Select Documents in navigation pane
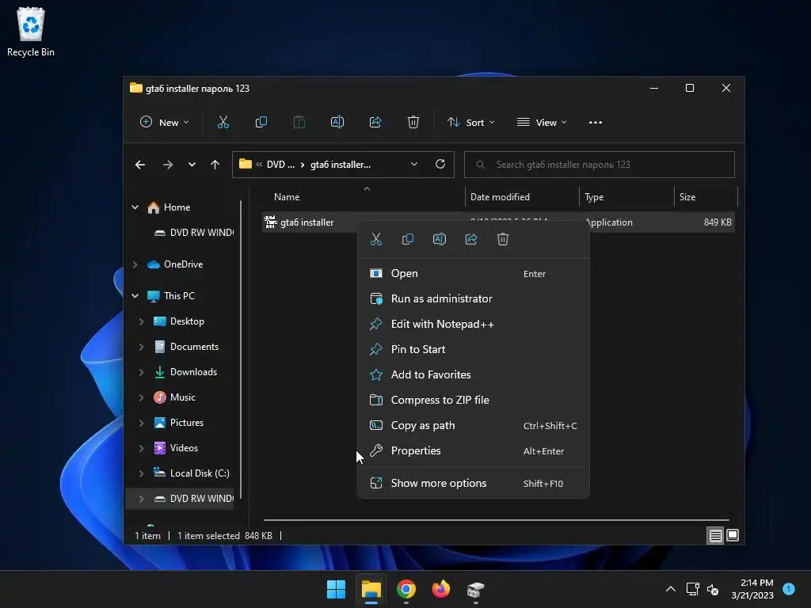Screen dimensions: 811x608 tap(186, 347)
